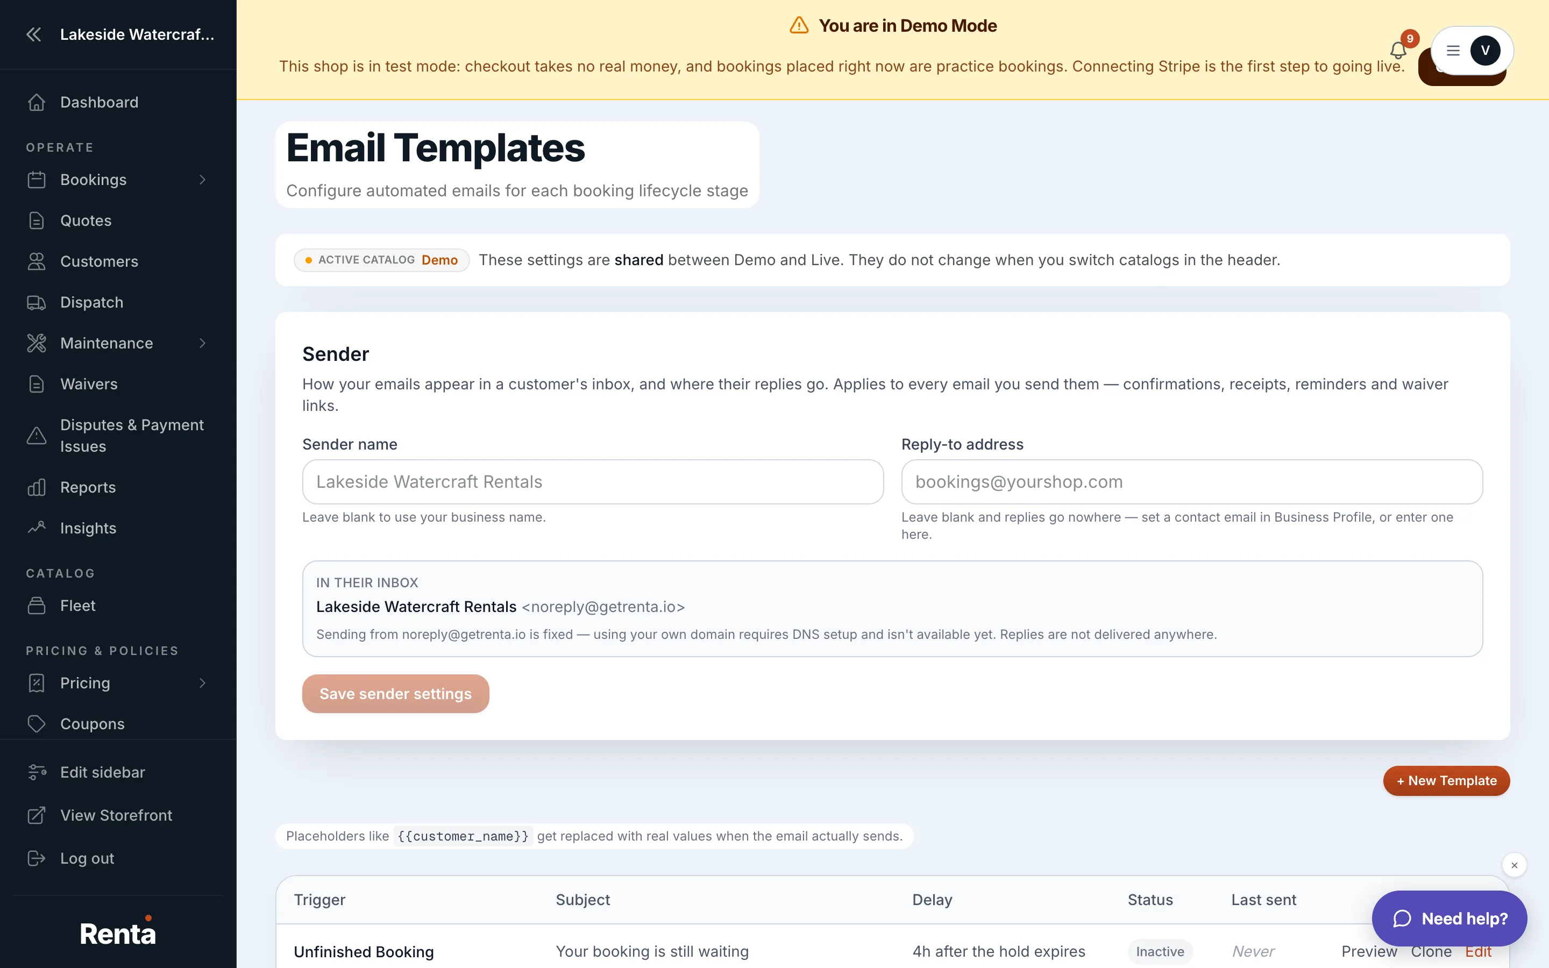Edit the Unfinished Booking template

[x=1479, y=952]
